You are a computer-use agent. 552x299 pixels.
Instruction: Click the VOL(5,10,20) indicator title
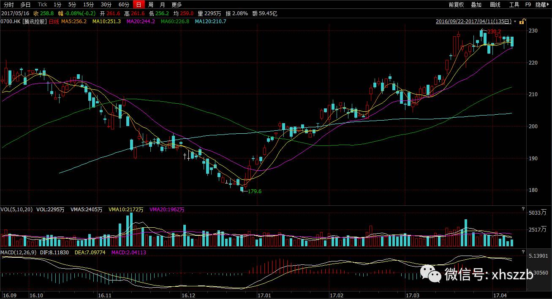tap(16, 210)
